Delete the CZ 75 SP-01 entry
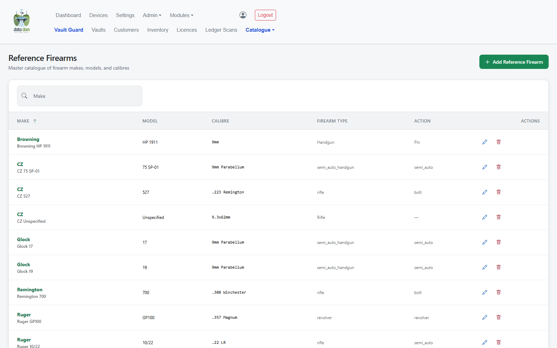This screenshot has width=557, height=348. coord(499,167)
